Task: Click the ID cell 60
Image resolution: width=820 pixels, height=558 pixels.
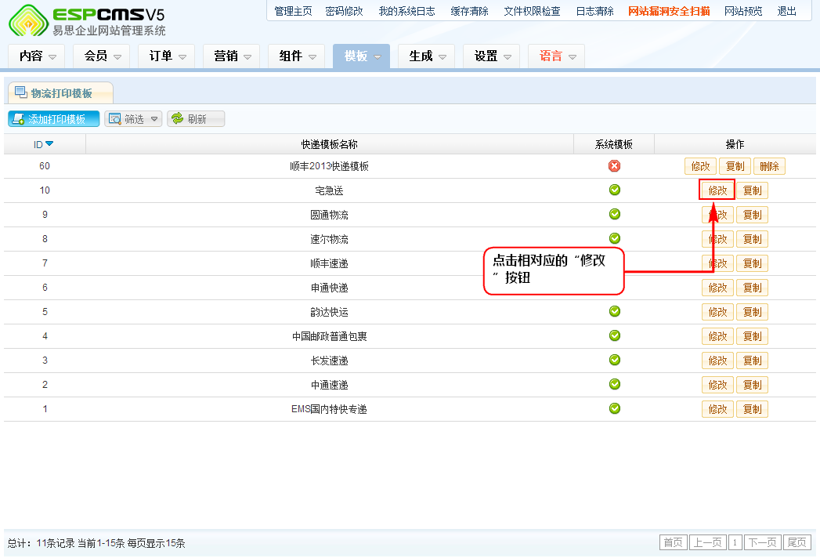Action: (x=45, y=166)
